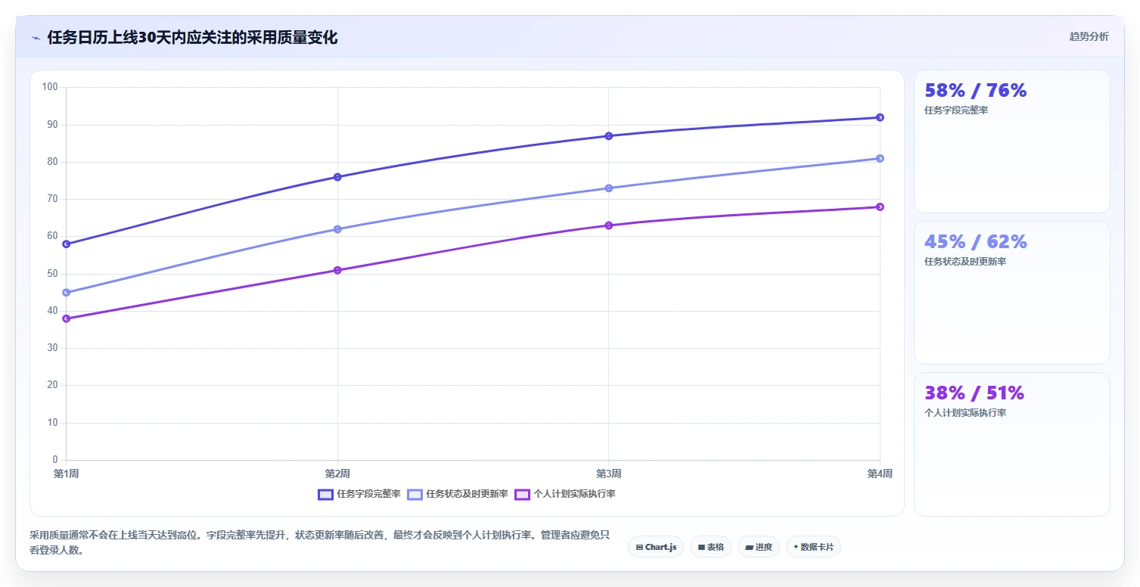Click the 第3周 point at 63 on purple line
Image resolution: width=1140 pixels, height=587 pixels.
coord(608,225)
